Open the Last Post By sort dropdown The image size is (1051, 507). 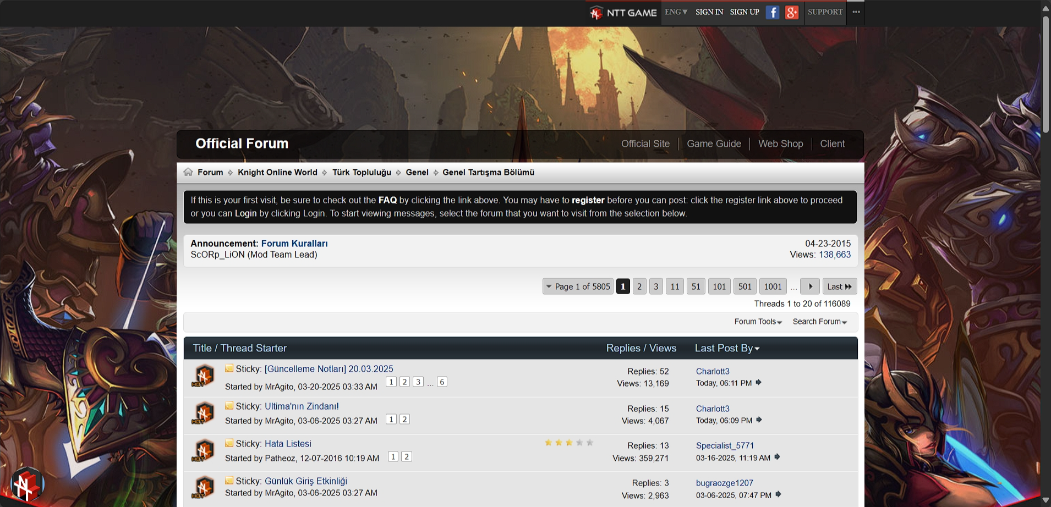click(727, 348)
